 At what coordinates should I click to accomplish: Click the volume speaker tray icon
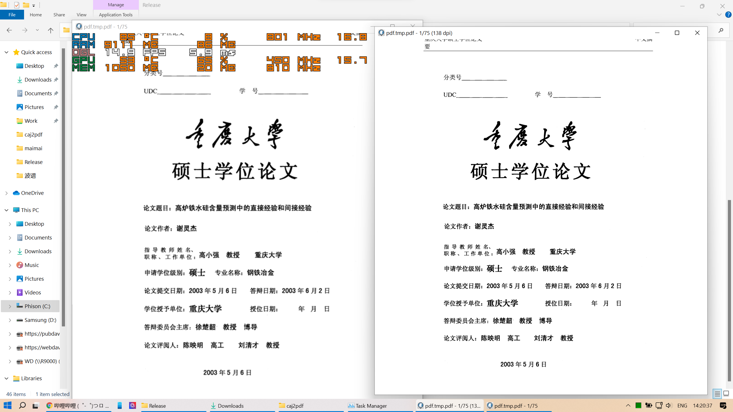[x=669, y=406]
